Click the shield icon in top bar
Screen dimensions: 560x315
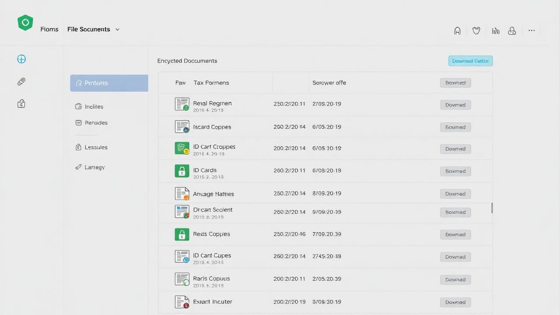coord(476,31)
